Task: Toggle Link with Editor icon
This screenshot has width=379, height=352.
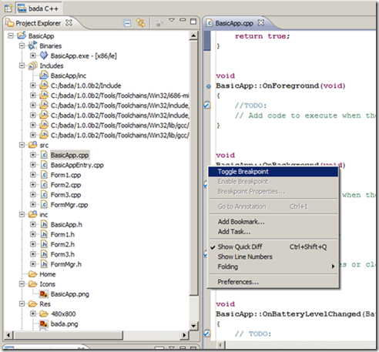Action: pos(140,22)
